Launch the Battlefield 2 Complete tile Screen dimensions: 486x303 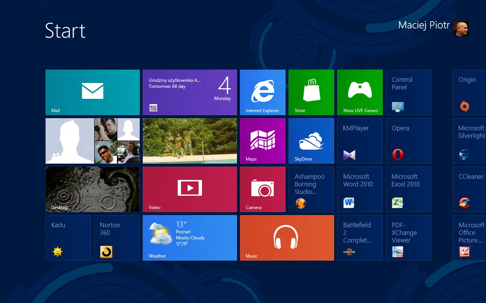point(360,238)
